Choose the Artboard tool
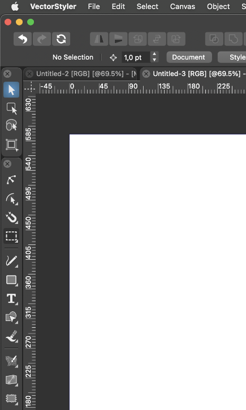The height and width of the screenshot is (410, 246). click(x=11, y=145)
